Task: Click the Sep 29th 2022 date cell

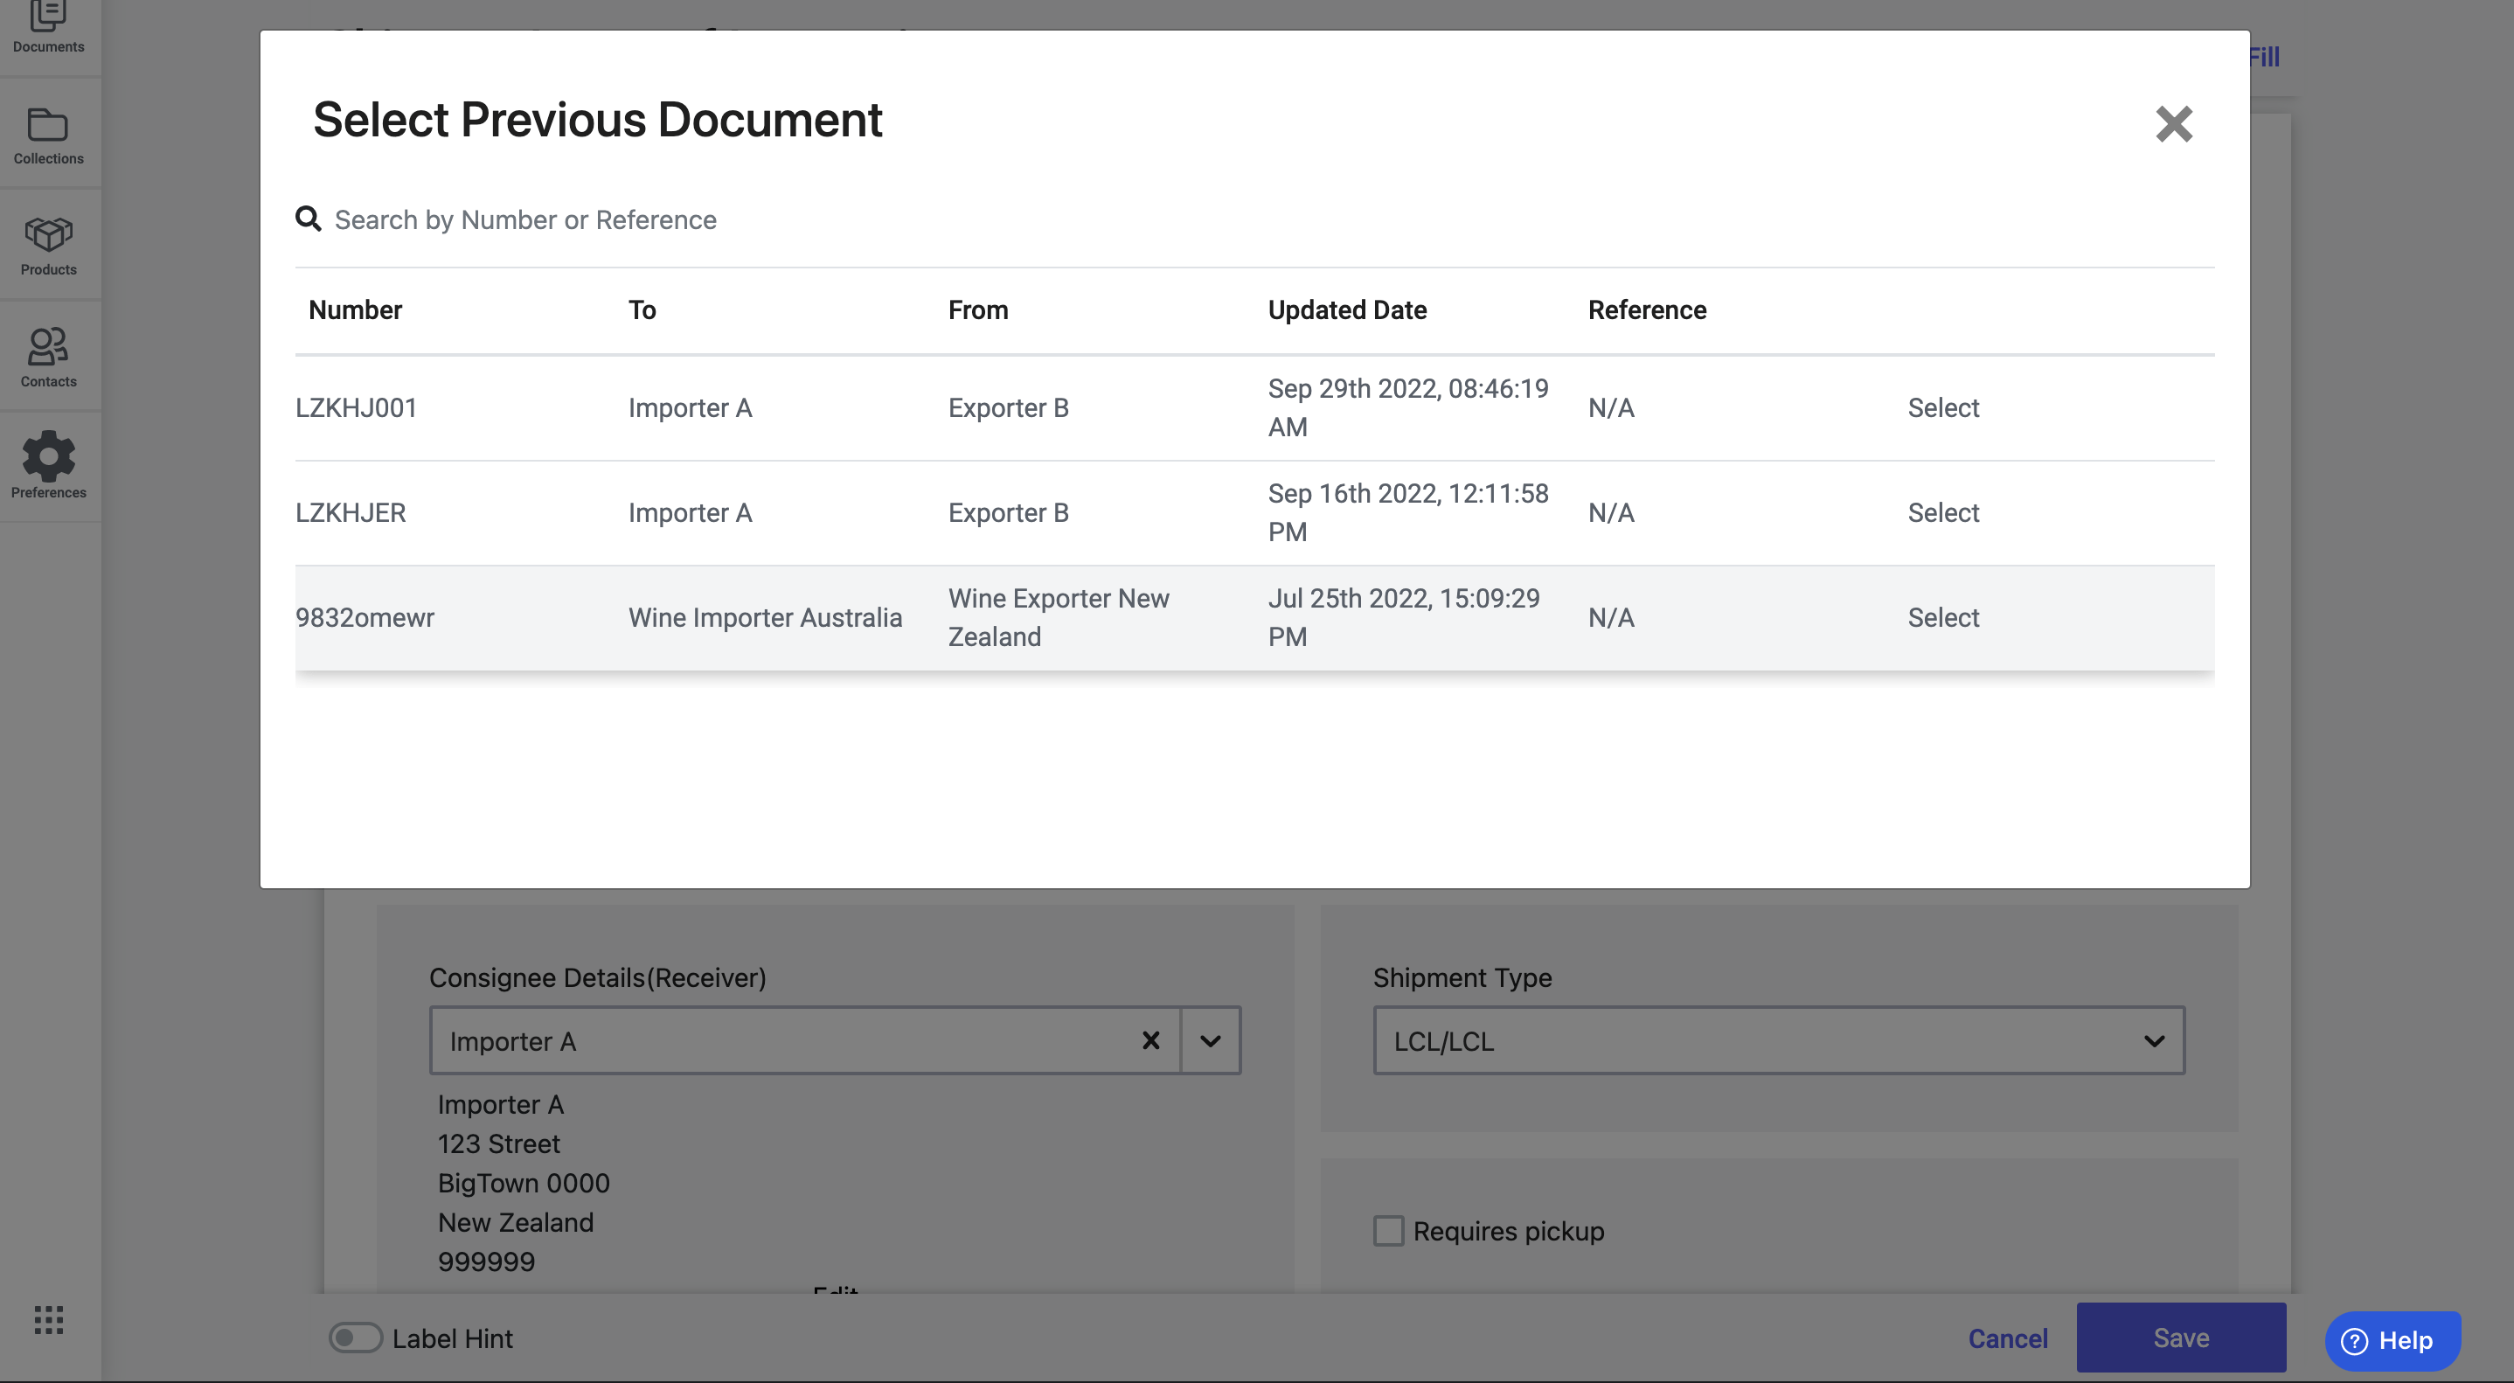Action: 1408,408
